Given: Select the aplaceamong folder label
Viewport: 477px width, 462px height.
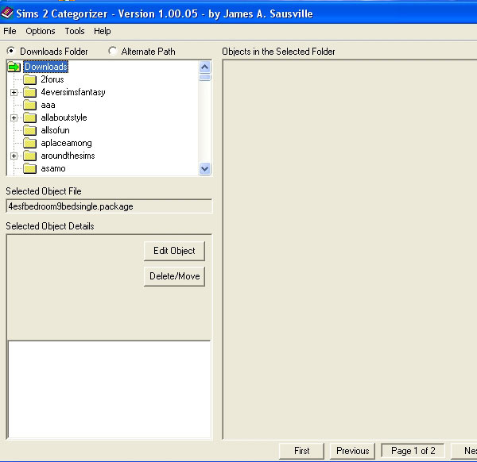Looking at the screenshot, I should [x=66, y=143].
